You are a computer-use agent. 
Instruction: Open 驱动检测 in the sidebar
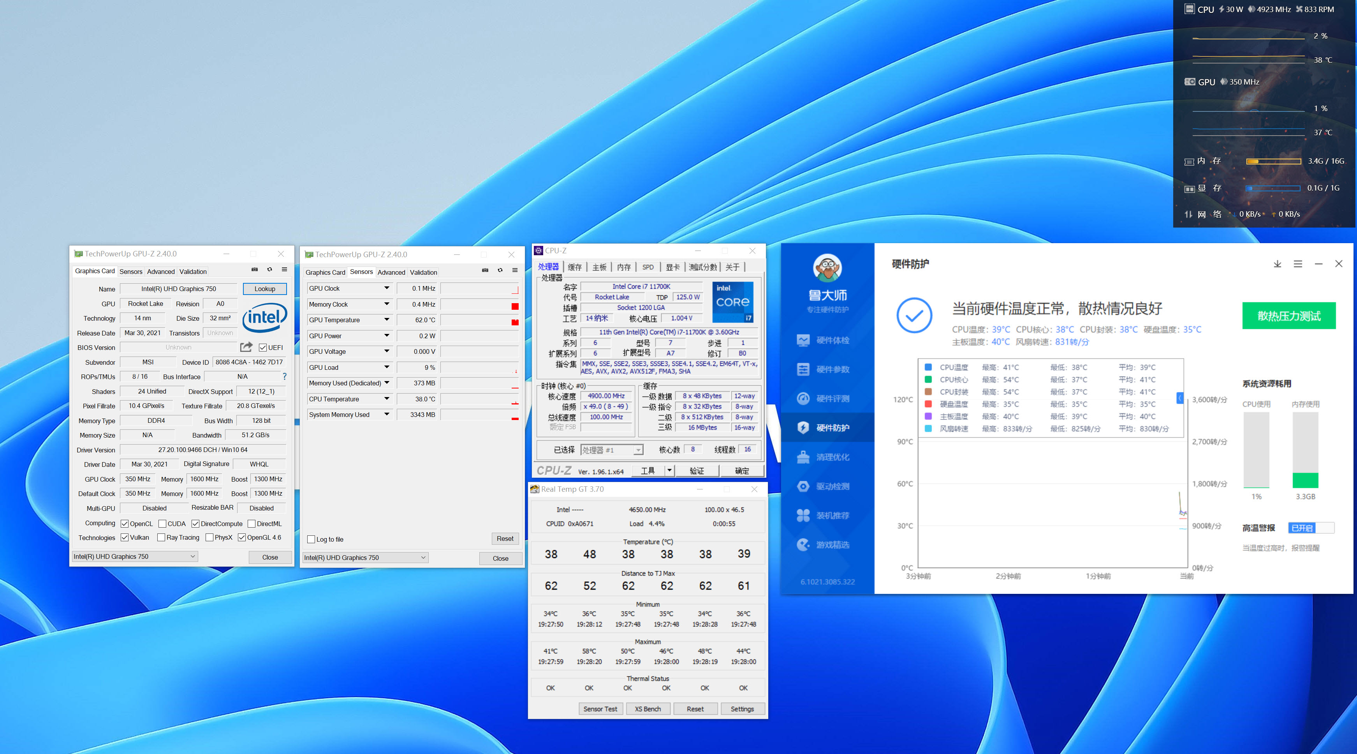(832, 486)
